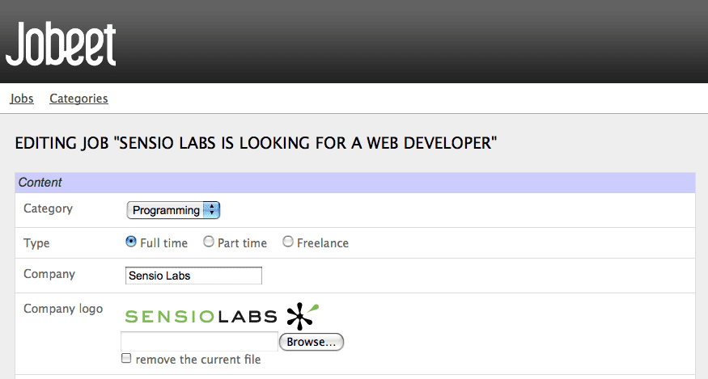Click the Jobeet logo
This screenshot has width=708, height=379.
[61, 44]
